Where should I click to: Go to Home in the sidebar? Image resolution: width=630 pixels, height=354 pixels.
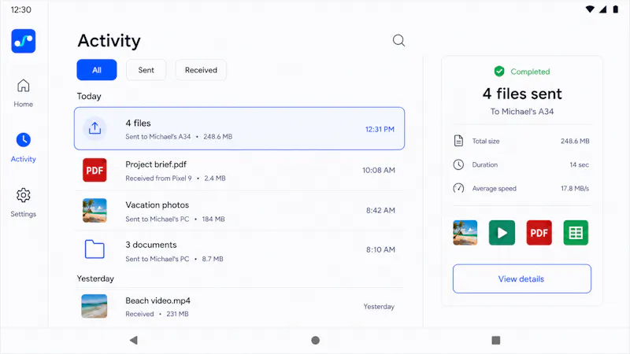[24, 93]
